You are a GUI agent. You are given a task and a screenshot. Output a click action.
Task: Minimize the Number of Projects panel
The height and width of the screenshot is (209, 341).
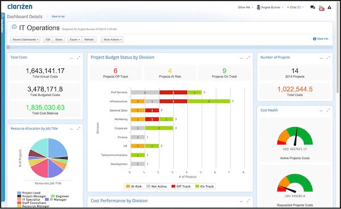pyautogui.click(x=321, y=58)
